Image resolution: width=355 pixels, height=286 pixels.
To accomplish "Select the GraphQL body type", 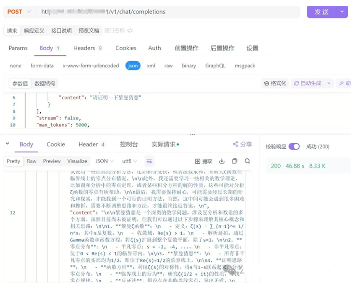I will [215, 66].
